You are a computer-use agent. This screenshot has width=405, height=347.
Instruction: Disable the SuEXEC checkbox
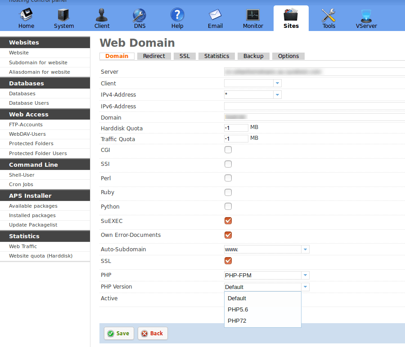[228, 221]
